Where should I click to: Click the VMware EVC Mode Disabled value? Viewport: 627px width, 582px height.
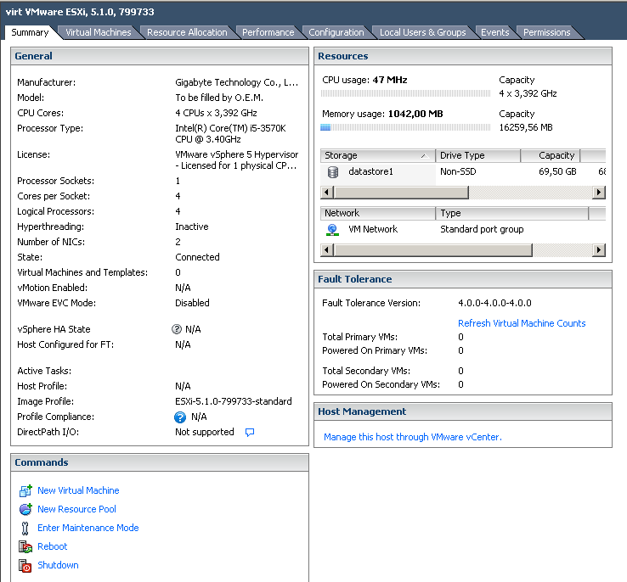(192, 303)
